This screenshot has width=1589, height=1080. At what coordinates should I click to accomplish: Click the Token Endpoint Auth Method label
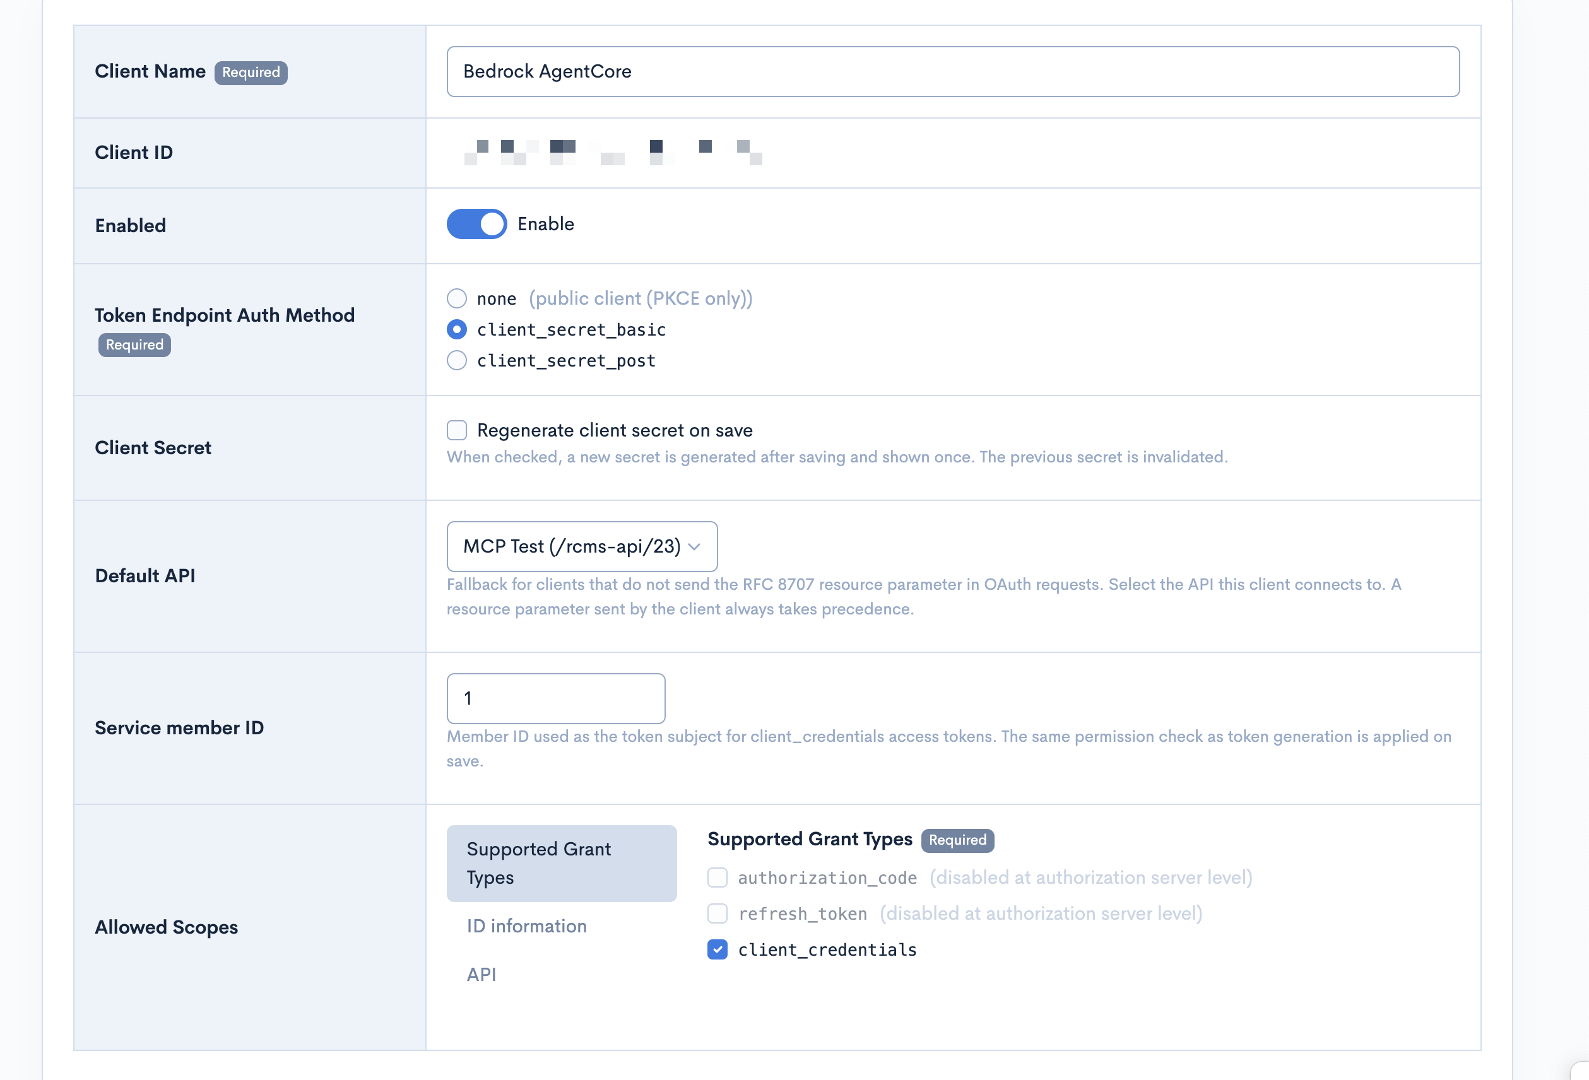pyautogui.click(x=224, y=315)
